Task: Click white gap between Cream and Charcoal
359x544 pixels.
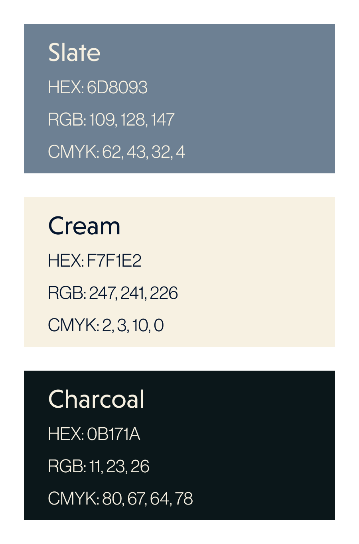Action: 179,359
